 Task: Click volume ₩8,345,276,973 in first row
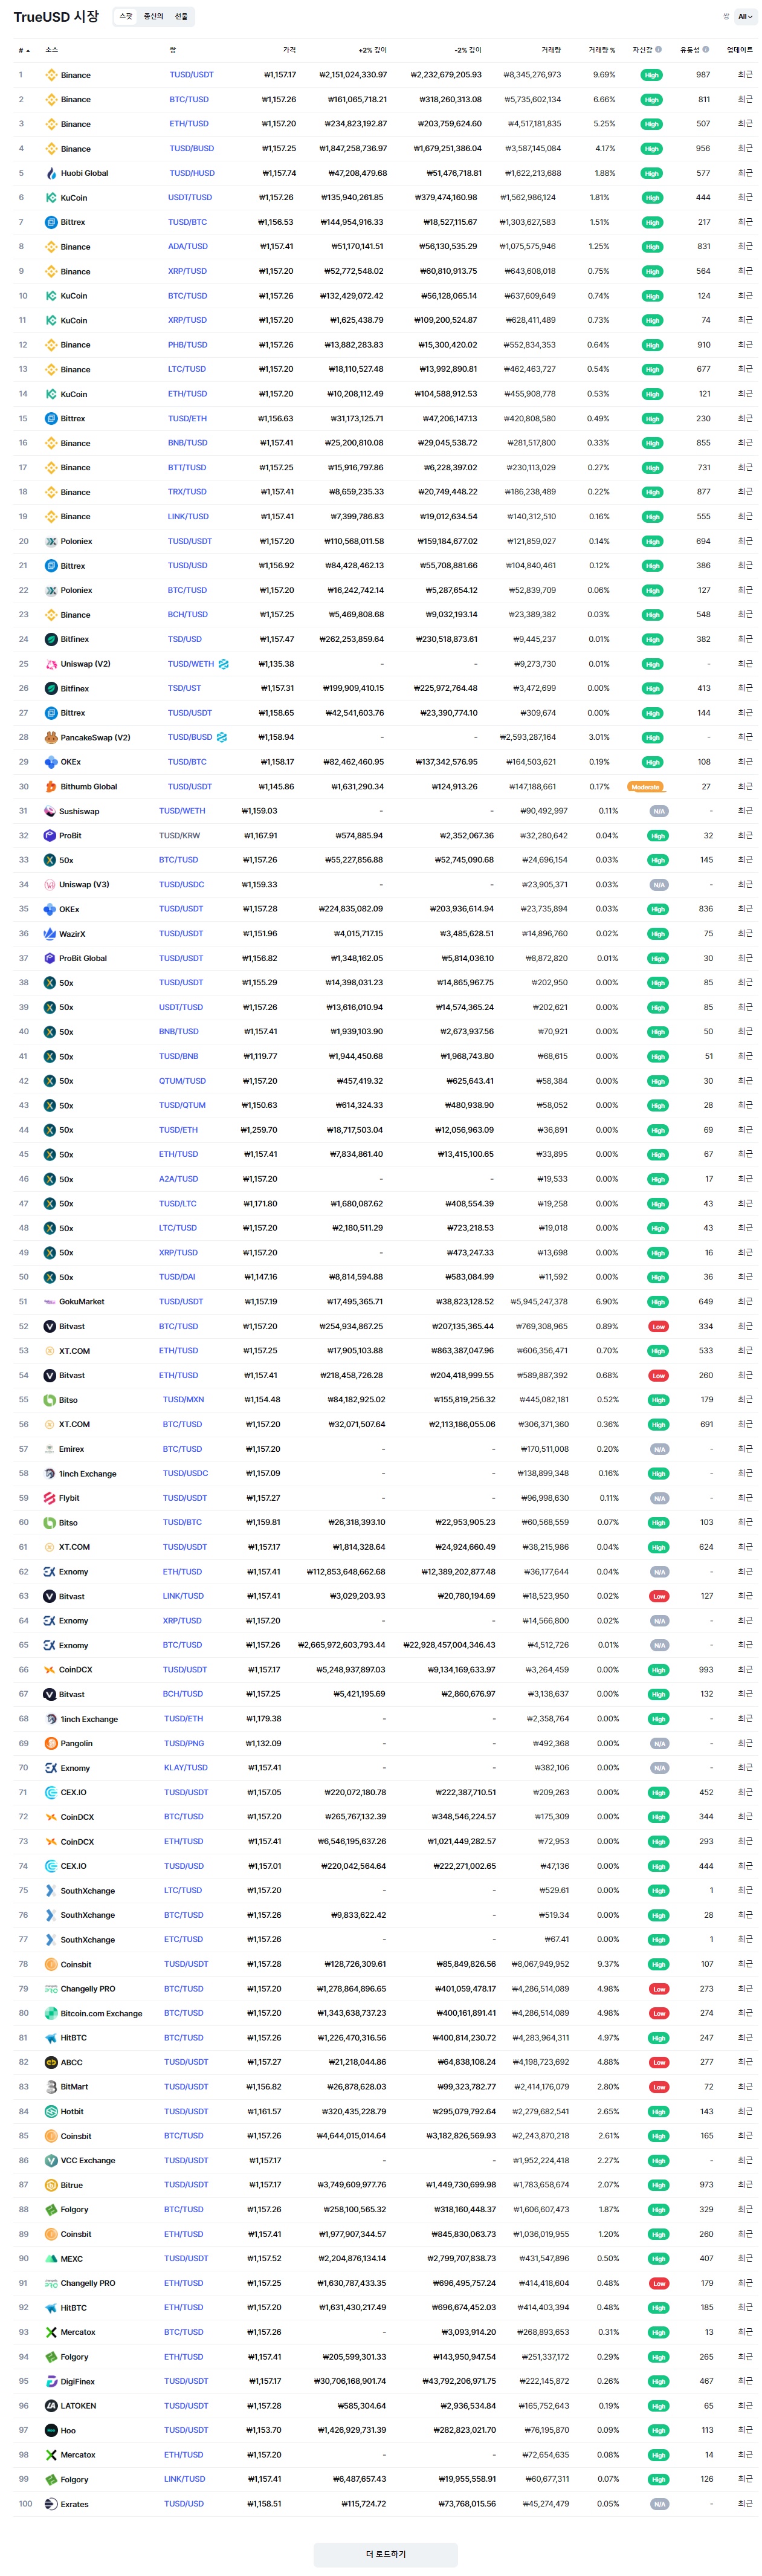[532, 75]
